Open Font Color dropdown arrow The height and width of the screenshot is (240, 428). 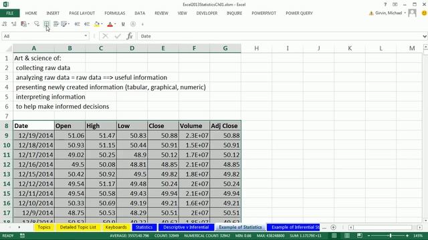point(115,24)
